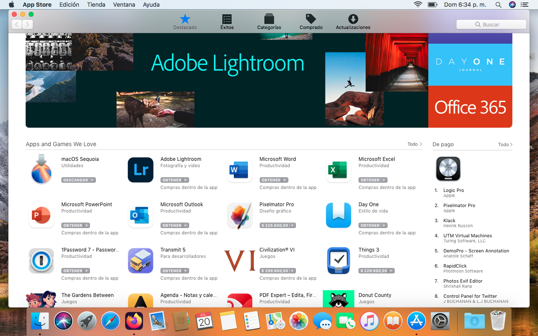Open the Office 365 promotional banner

[470, 107]
